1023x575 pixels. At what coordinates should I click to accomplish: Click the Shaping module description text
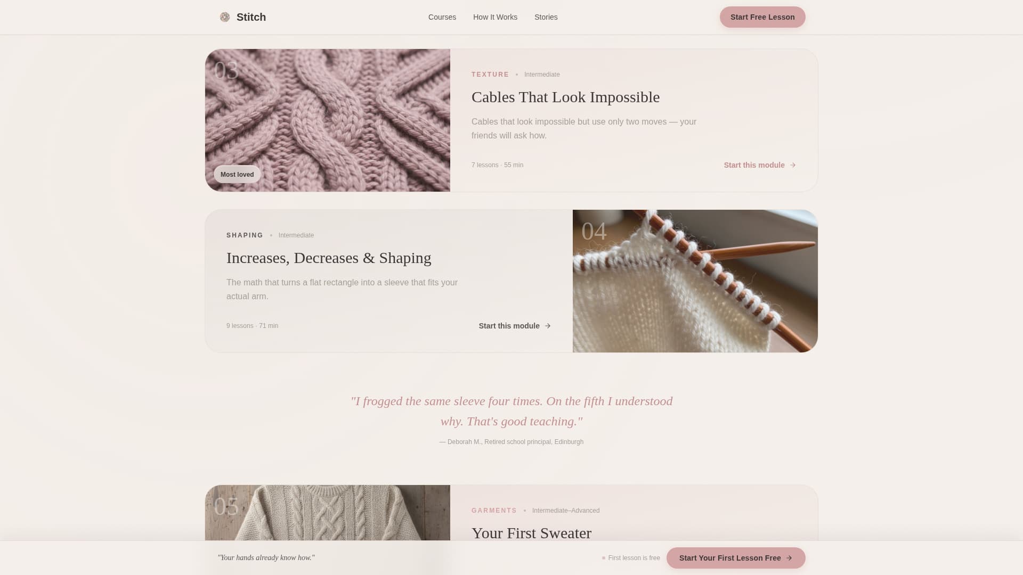click(x=342, y=290)
